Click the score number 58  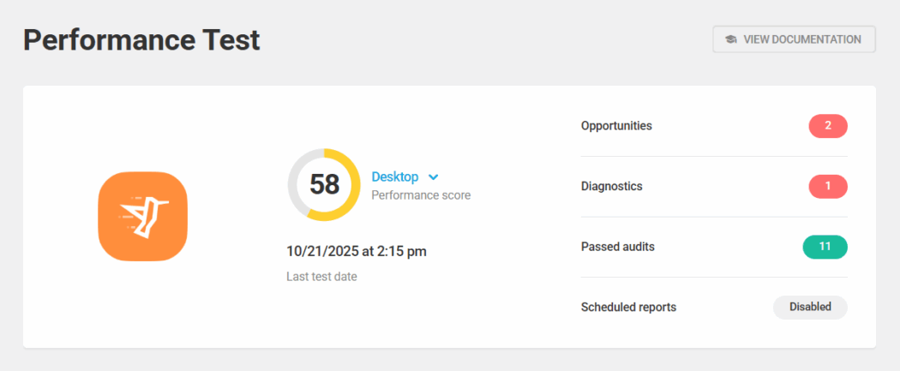pyautogui.click(x=324, y=185)
